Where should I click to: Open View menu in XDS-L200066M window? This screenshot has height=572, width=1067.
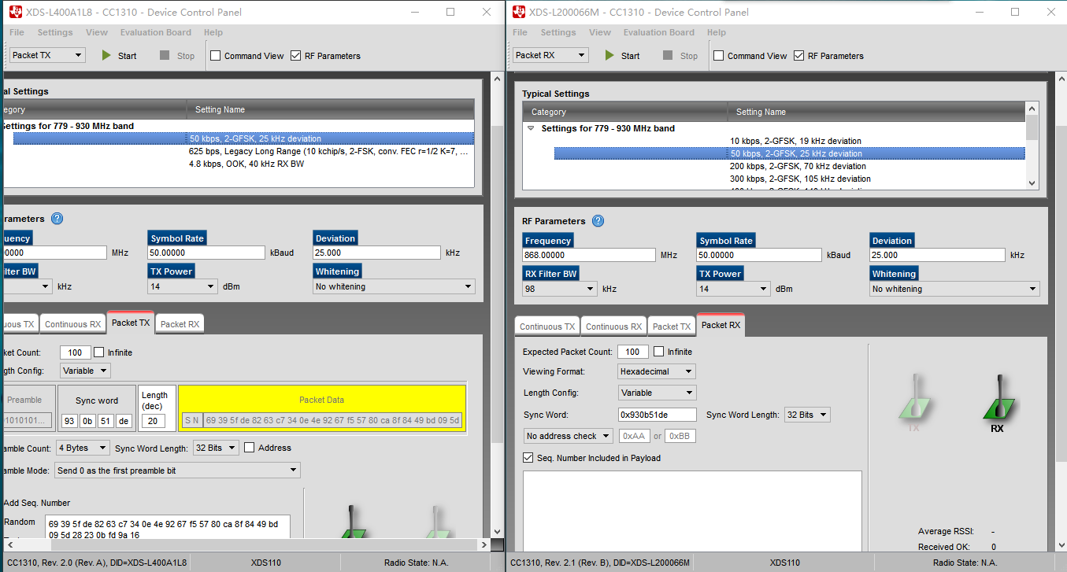coord(600,32)
